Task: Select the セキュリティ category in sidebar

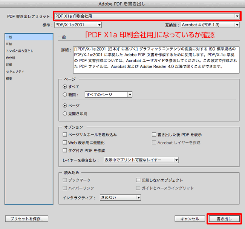Action: [x=29, y=71]
